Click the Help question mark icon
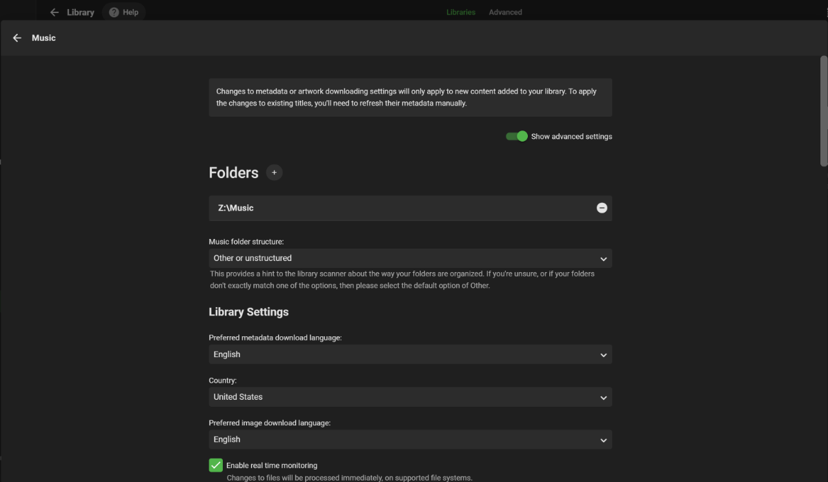This screenshot has width=828, height=482. coord(114,12)
